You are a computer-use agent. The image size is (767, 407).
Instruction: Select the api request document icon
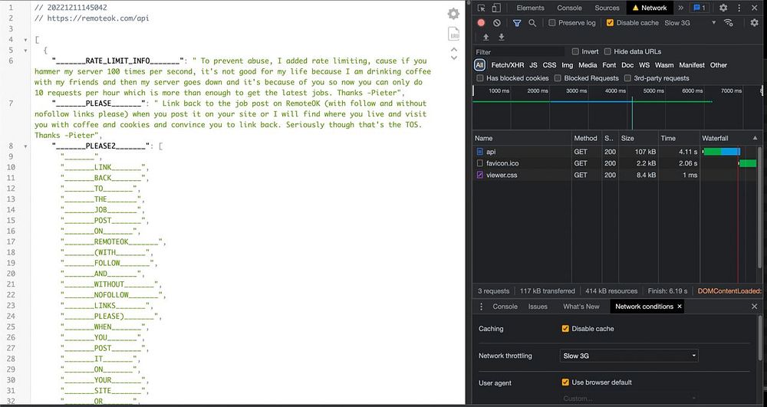pyautogui.click(x=480, y=152)
